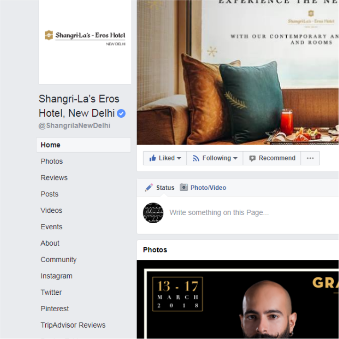Viewport: 339px width, 339px height.
Task: Go to the Events section
Action: 51,227
